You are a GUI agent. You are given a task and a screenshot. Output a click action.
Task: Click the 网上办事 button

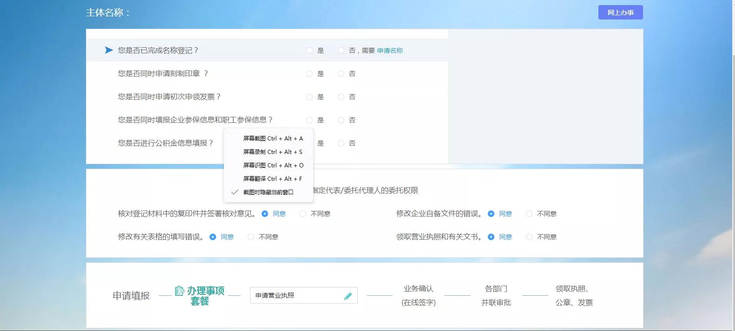click(x=620, y=13)
